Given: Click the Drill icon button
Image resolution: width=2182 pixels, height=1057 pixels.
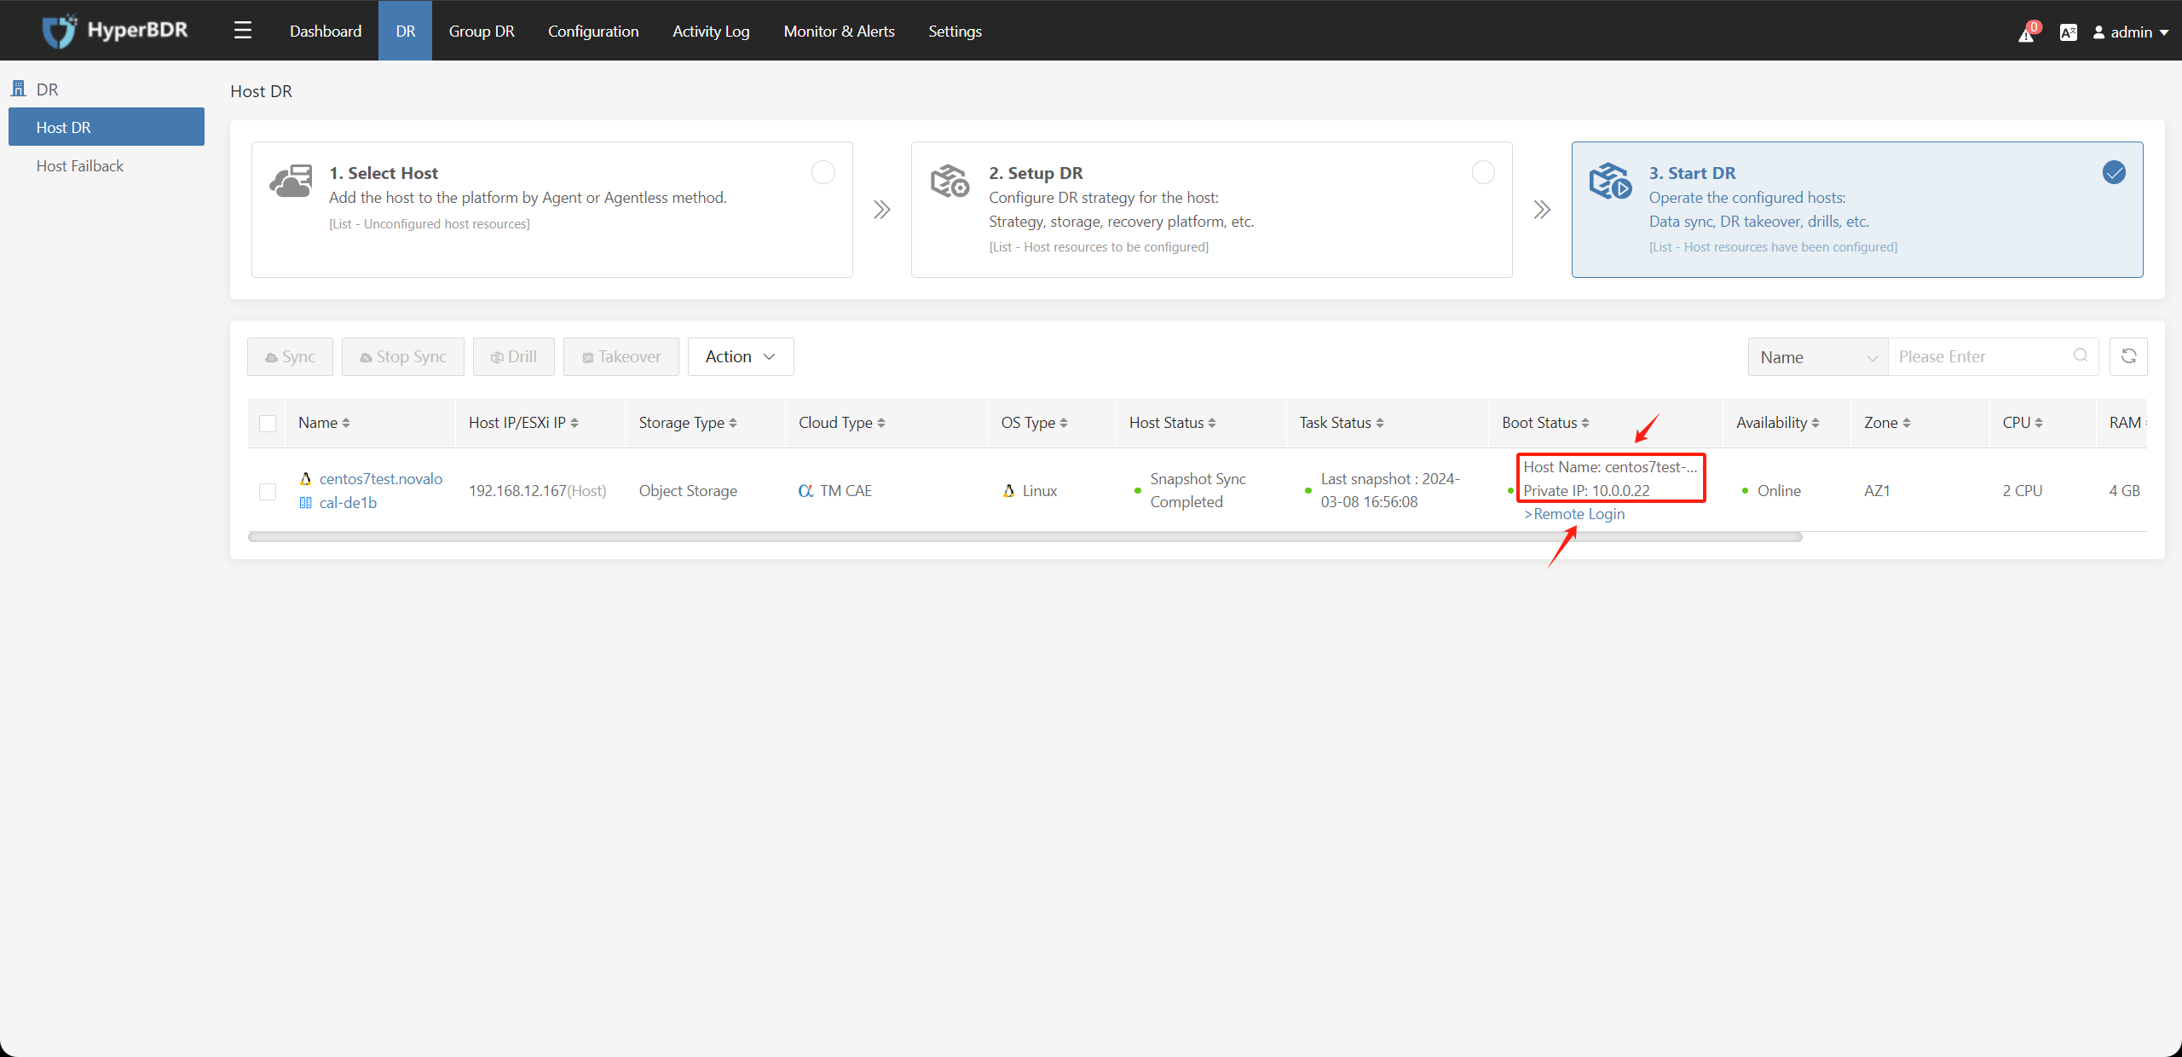Looking at the screenshot, I should pyautogui.click(x=512, y=356).
